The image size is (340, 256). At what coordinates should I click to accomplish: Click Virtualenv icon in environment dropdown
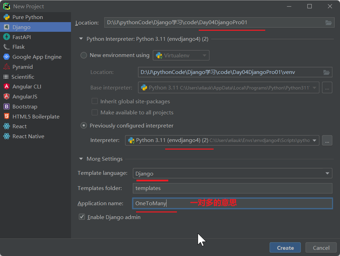159,55
